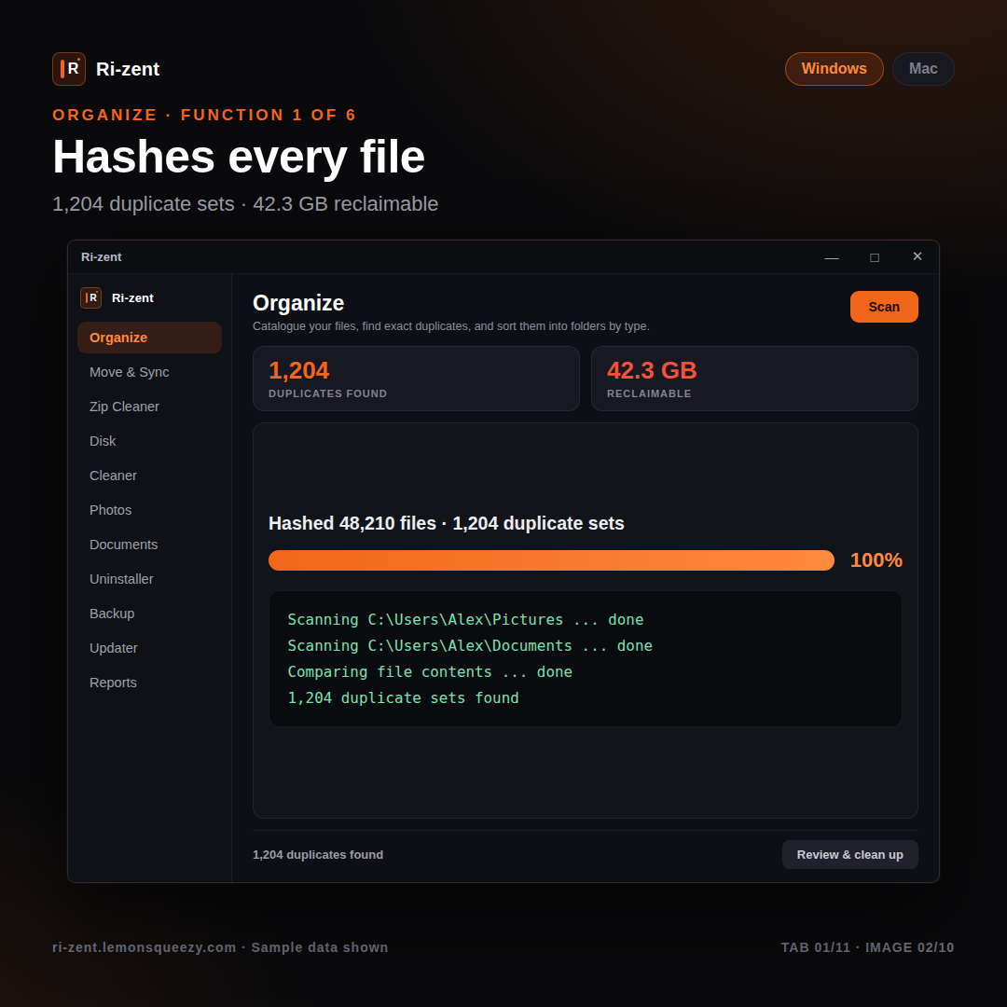The image size is (1007, 1007).
Task: Click the '1,204 duplicates found' footer status
Action: pyautogui.click(x=318, y=855)
